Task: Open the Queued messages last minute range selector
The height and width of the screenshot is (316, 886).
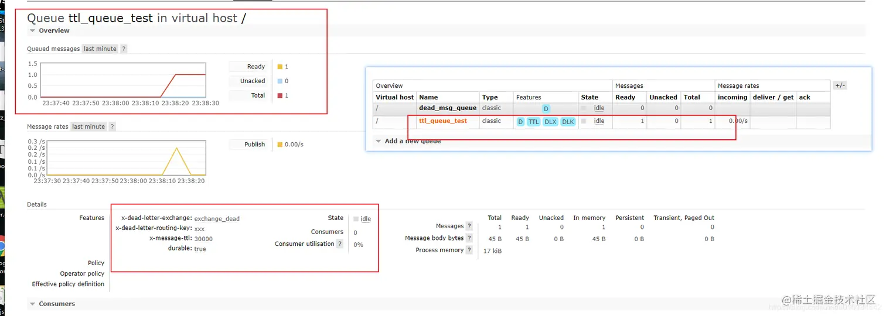Action: (100, 49)
